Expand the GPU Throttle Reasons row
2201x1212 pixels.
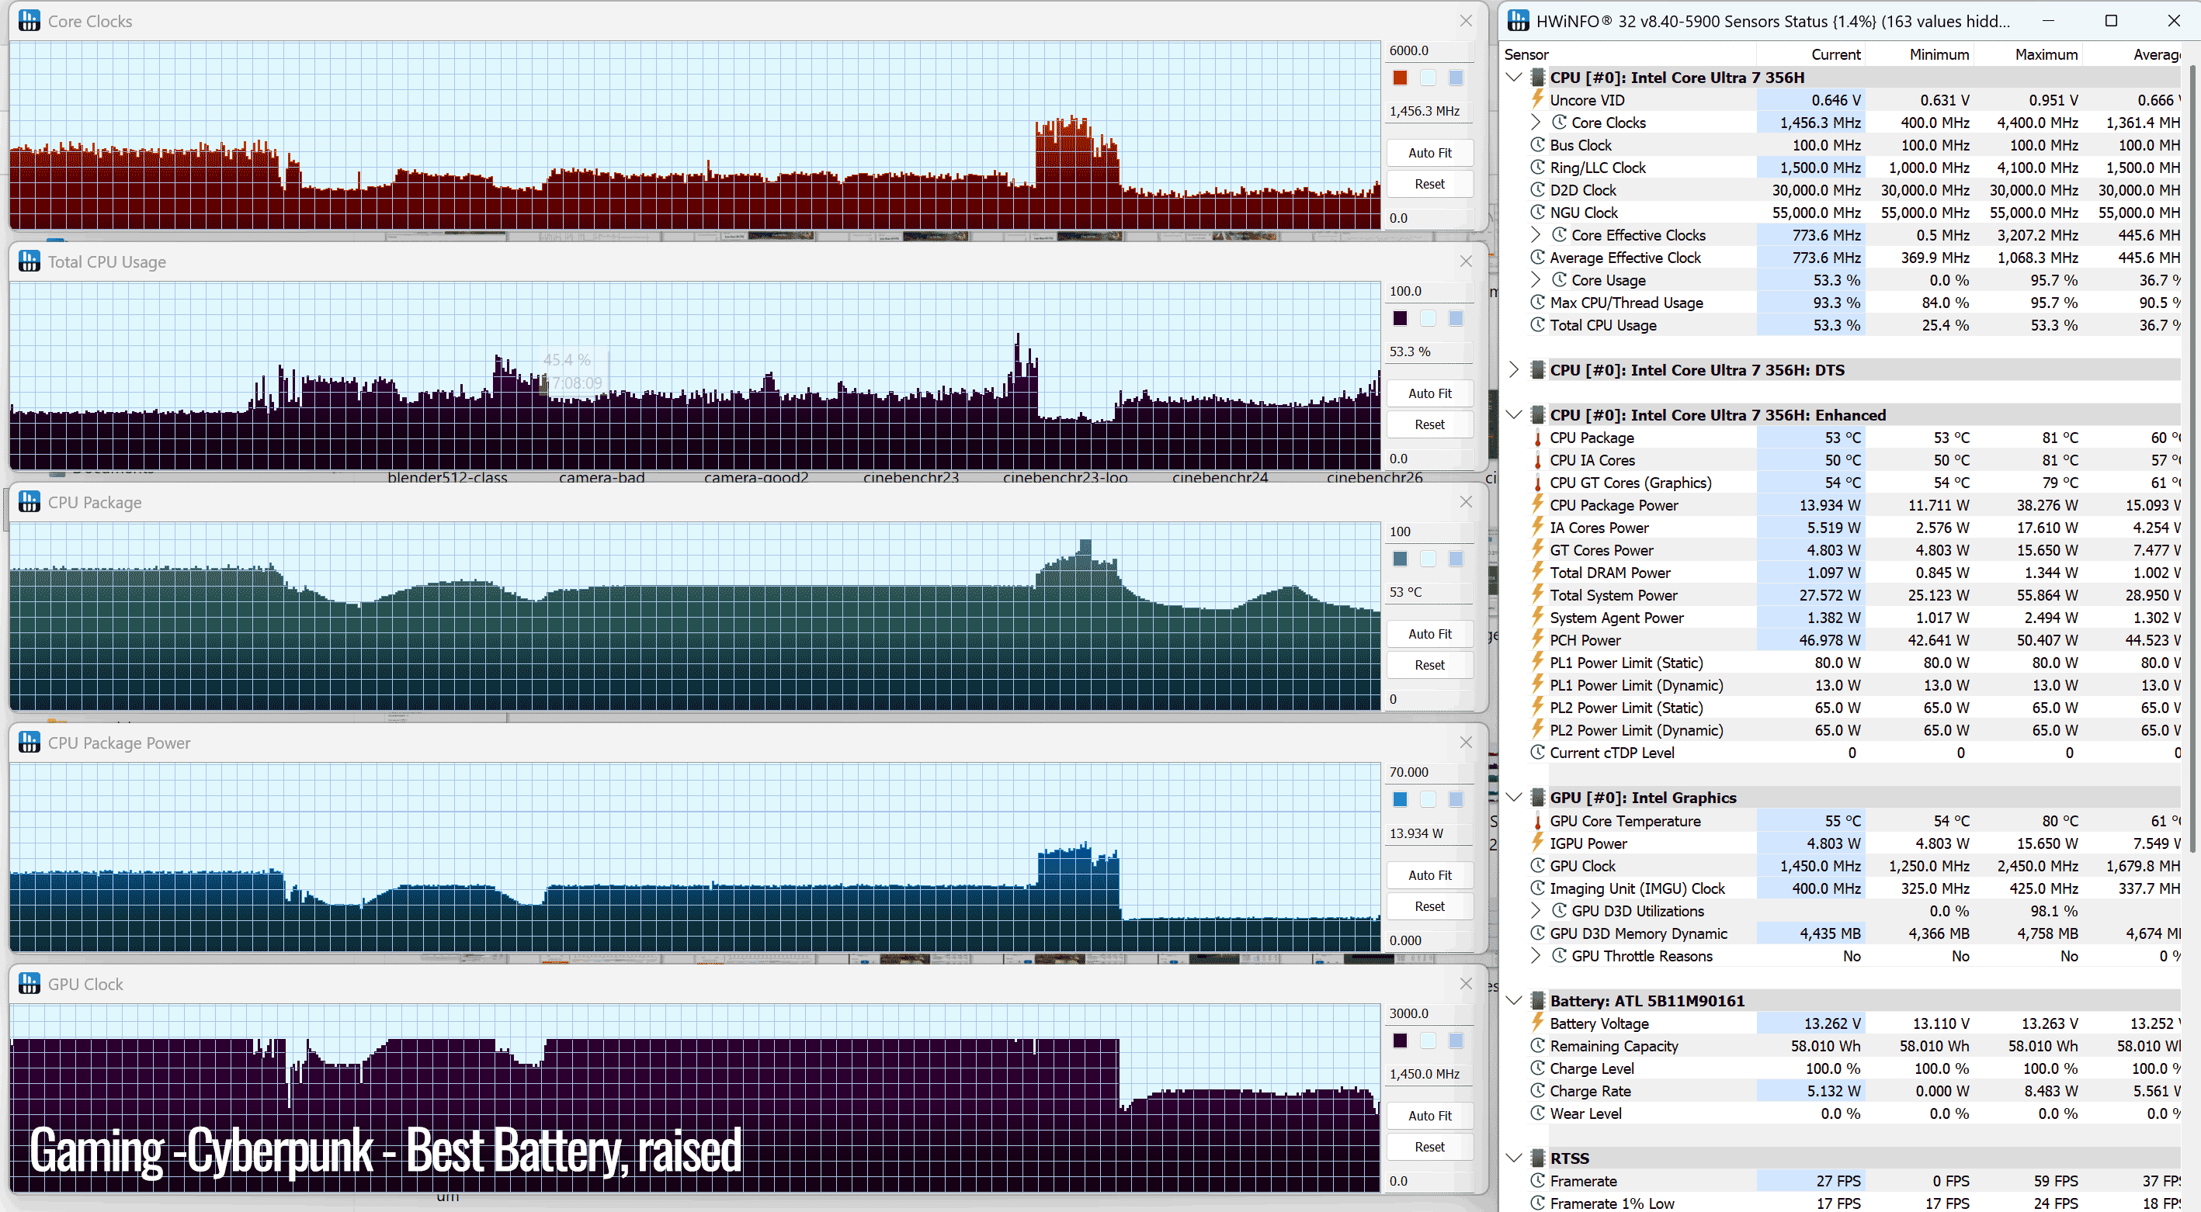pos(1536,956)
